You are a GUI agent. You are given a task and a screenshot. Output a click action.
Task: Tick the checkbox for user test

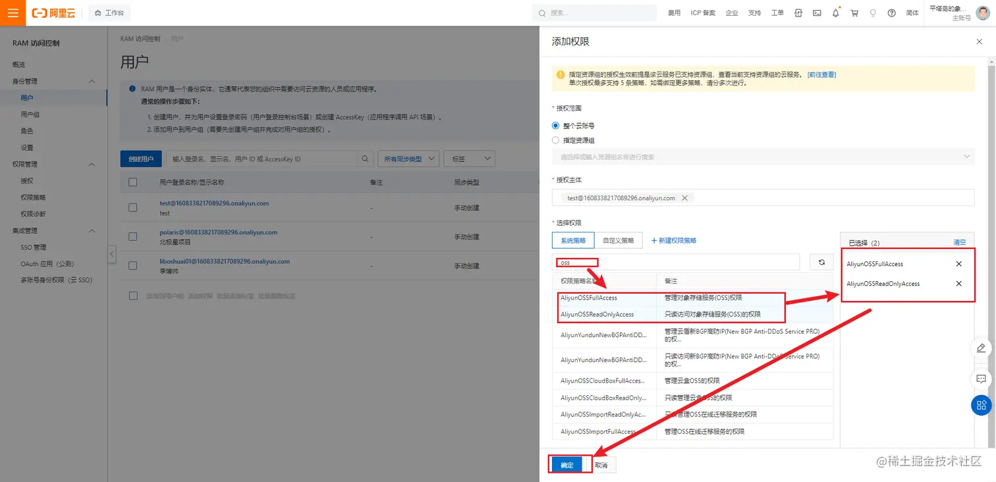click(132, 207)
